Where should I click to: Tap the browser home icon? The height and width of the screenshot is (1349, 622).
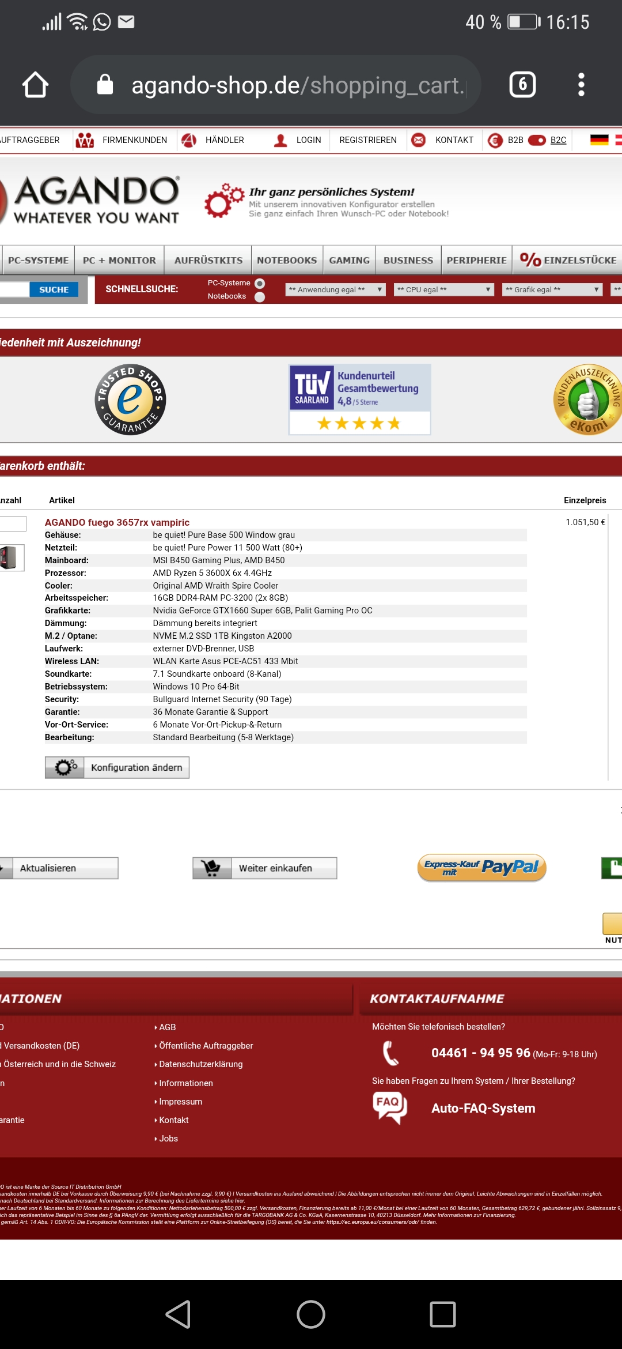pos(35,85)
